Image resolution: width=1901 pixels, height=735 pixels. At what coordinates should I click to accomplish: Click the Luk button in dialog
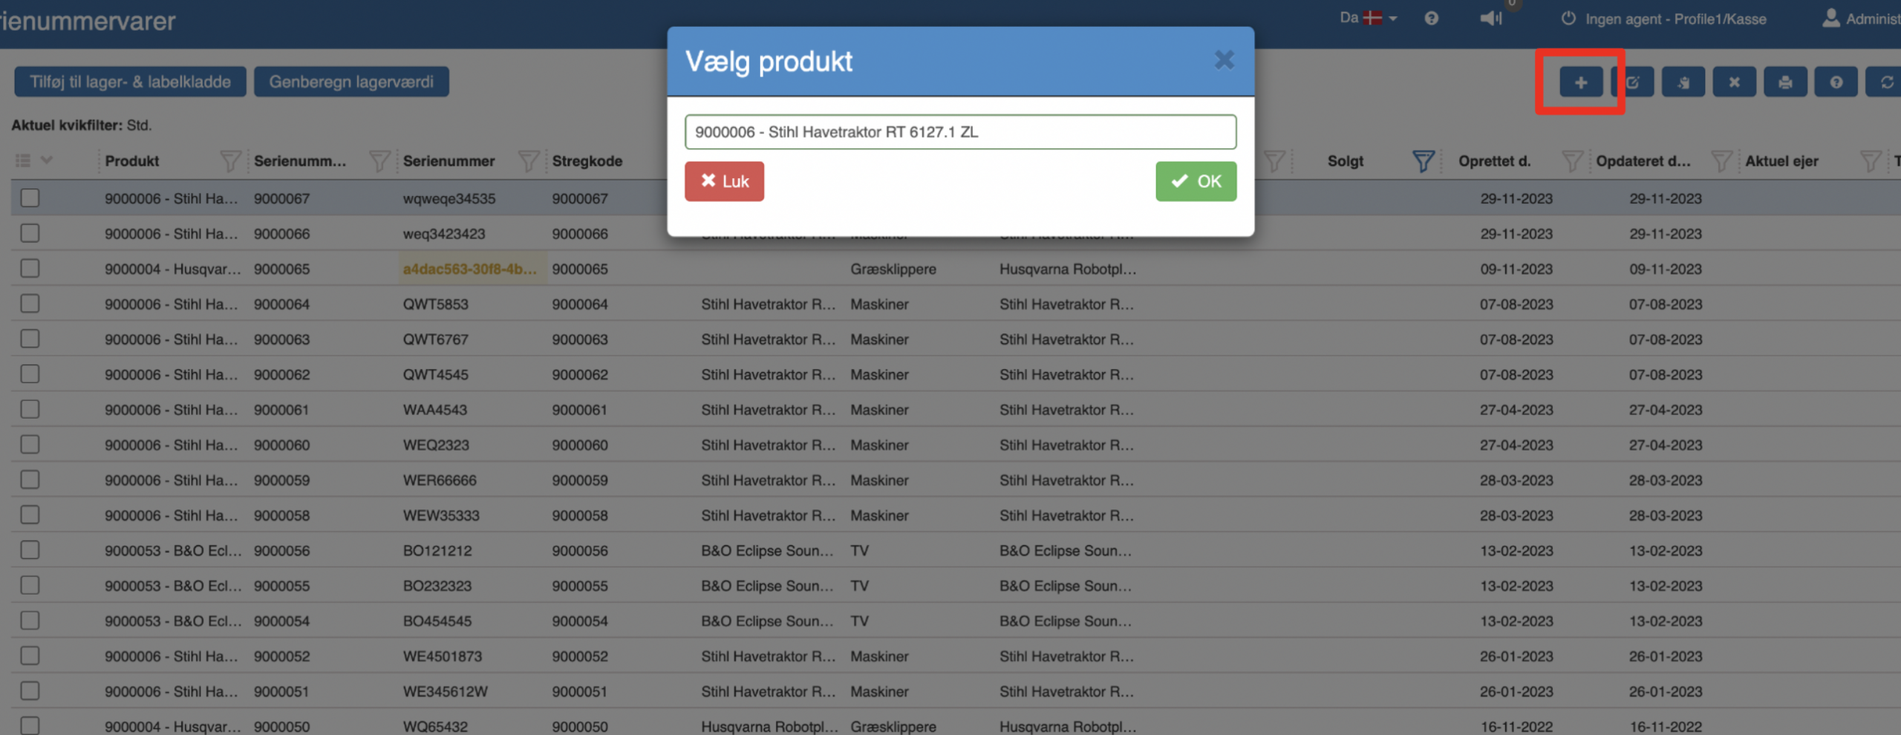[x=724, y=181]
